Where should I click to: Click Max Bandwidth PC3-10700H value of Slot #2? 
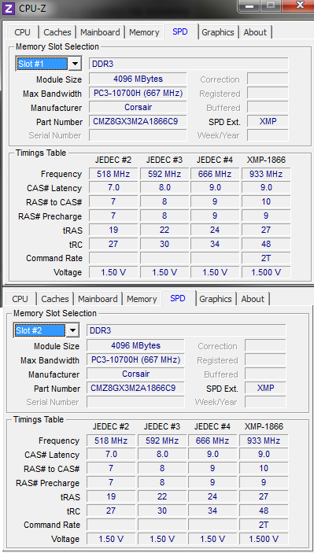pos(135,359)
